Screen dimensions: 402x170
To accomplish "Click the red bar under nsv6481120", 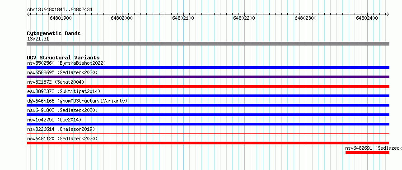I will (208, 143).
